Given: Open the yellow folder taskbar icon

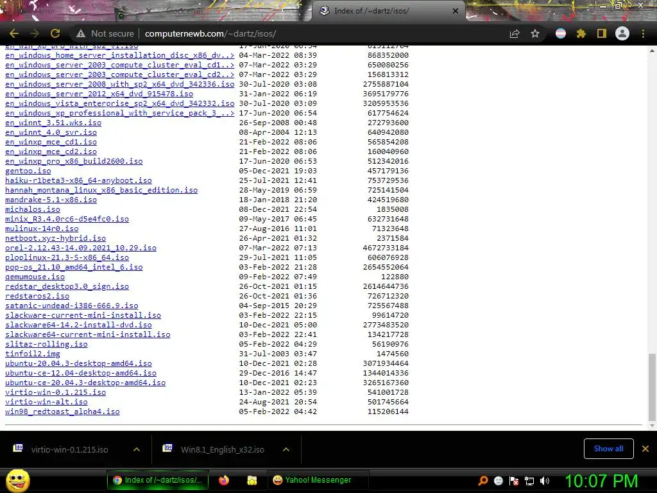Looking at the screenshot, I should pos(252,480).
